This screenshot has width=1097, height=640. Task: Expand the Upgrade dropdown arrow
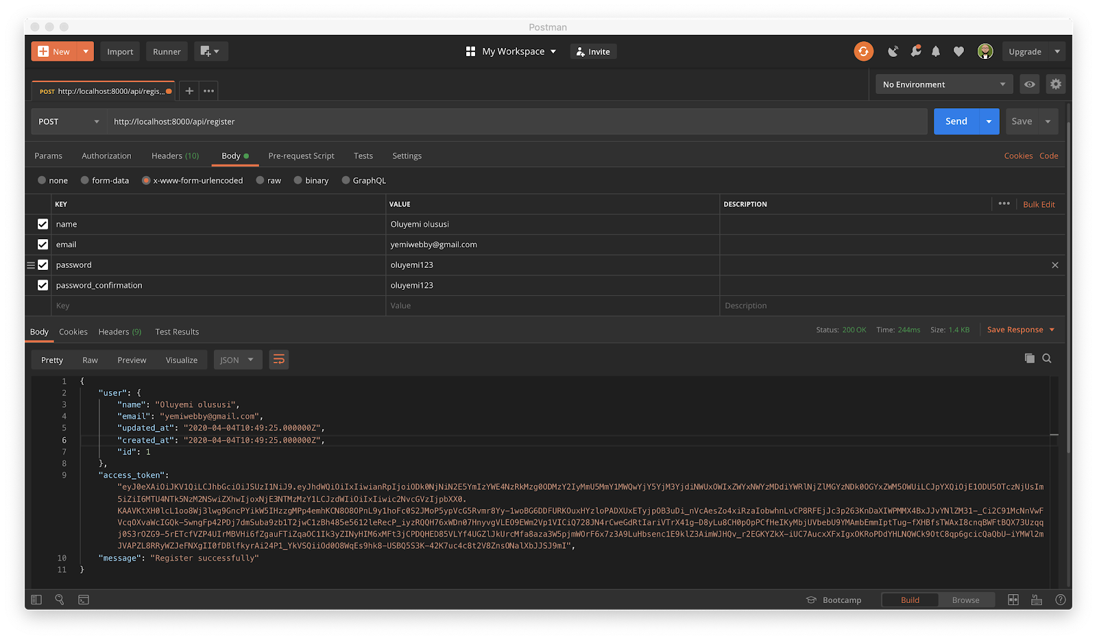(x=1057, y=51)
